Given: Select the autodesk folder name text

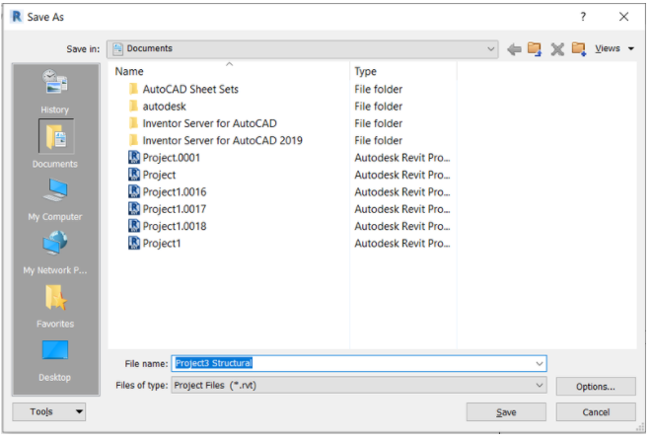Looking at the screenshot, I should (x=165, y=107).
